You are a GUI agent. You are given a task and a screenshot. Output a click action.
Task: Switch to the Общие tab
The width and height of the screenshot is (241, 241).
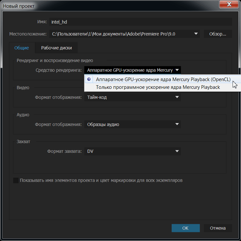(22, 48)
